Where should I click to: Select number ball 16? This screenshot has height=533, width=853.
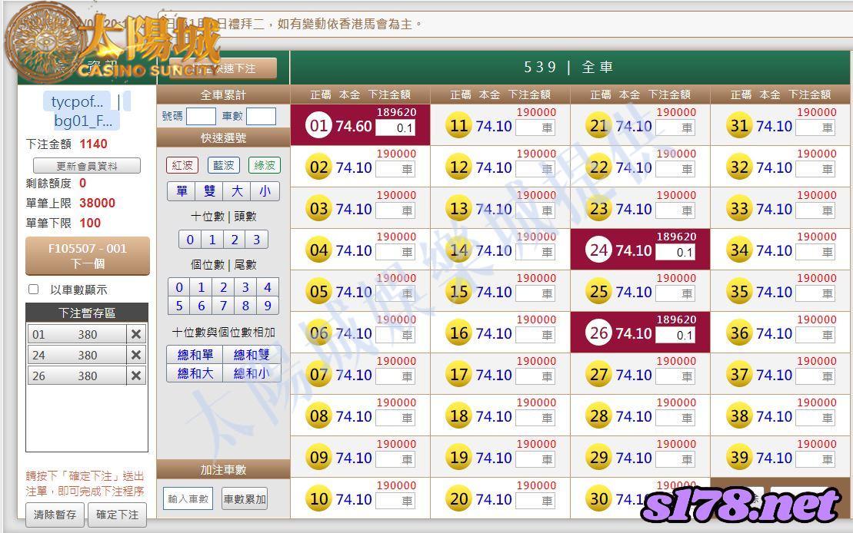click(458, 333)
